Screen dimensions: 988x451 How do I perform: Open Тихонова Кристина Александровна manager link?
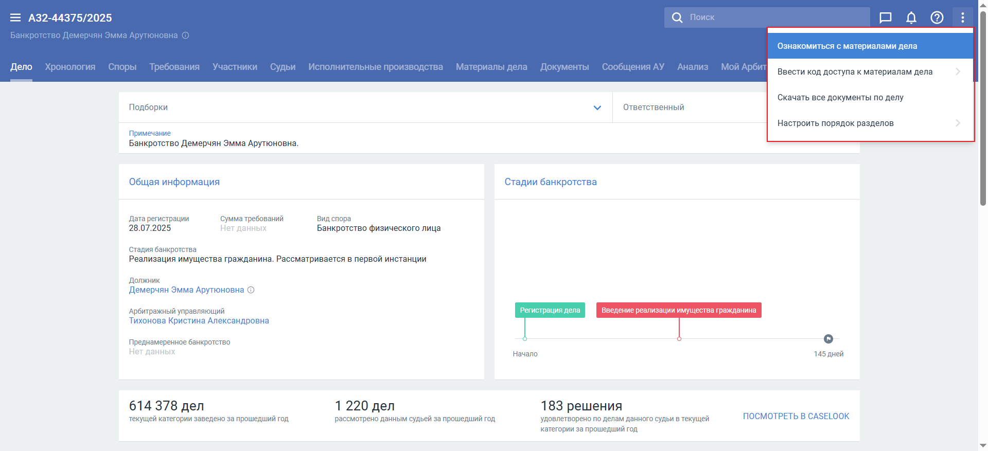[x=199, y=321]
